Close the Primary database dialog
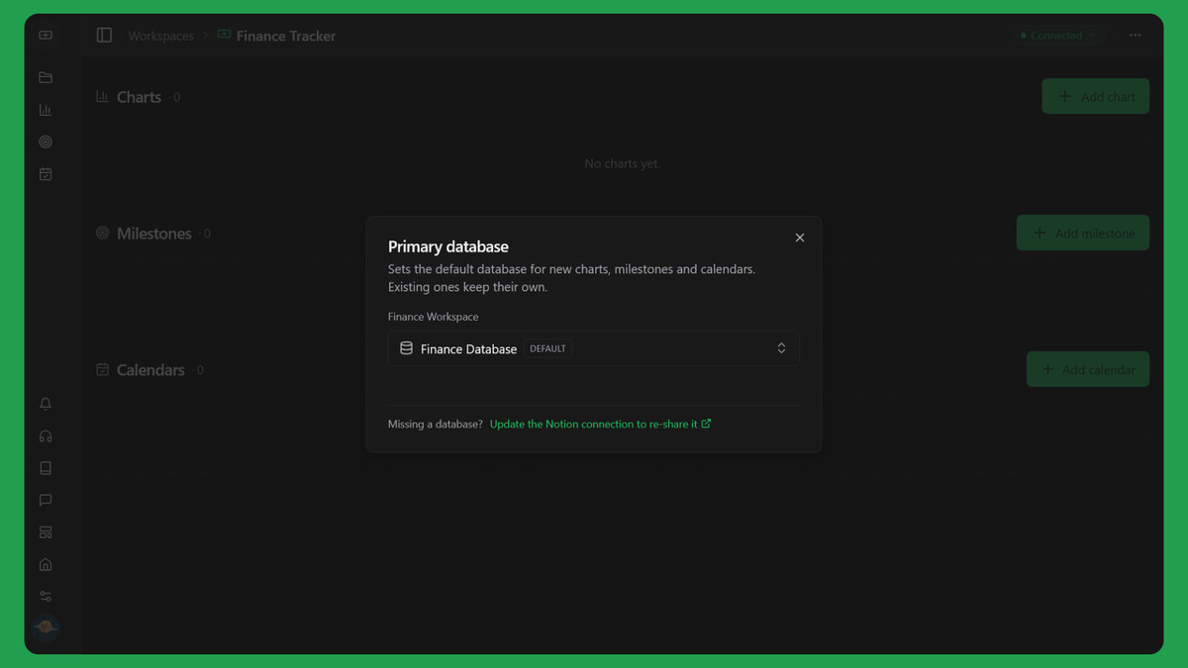The width and height of the screenshot is (1188, 668). pyautogui.click(x=800, y=238)
